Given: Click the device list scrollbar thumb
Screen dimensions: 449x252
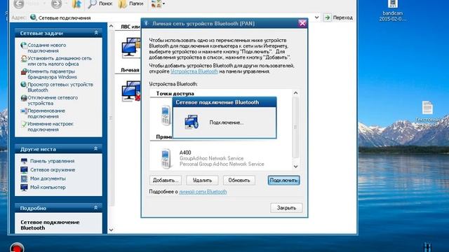Looking at the screenshot, I should (295, 127).
